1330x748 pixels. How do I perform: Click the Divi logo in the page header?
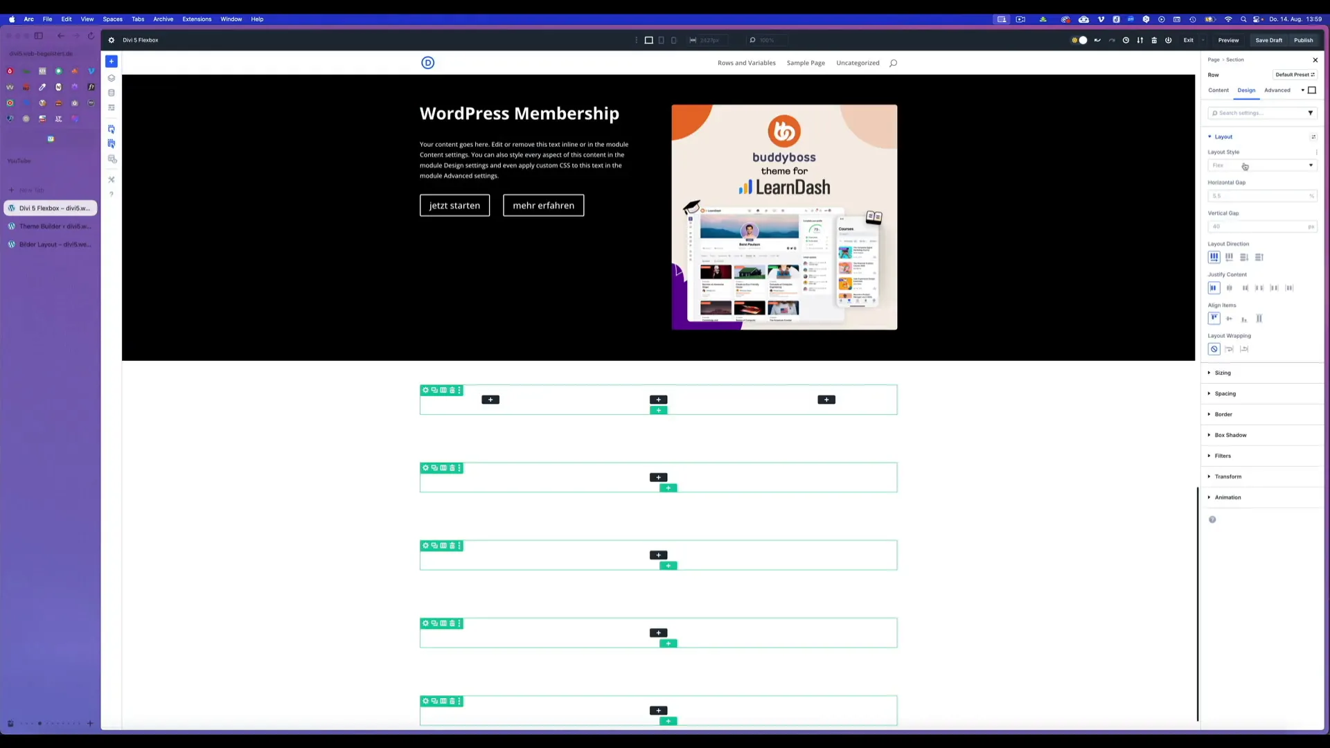(x=427, y=63)
